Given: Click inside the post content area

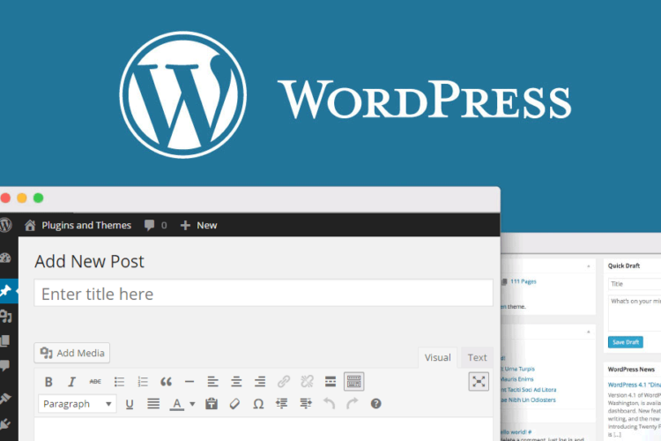Looking at the screenshot, I should pos(264,430).
